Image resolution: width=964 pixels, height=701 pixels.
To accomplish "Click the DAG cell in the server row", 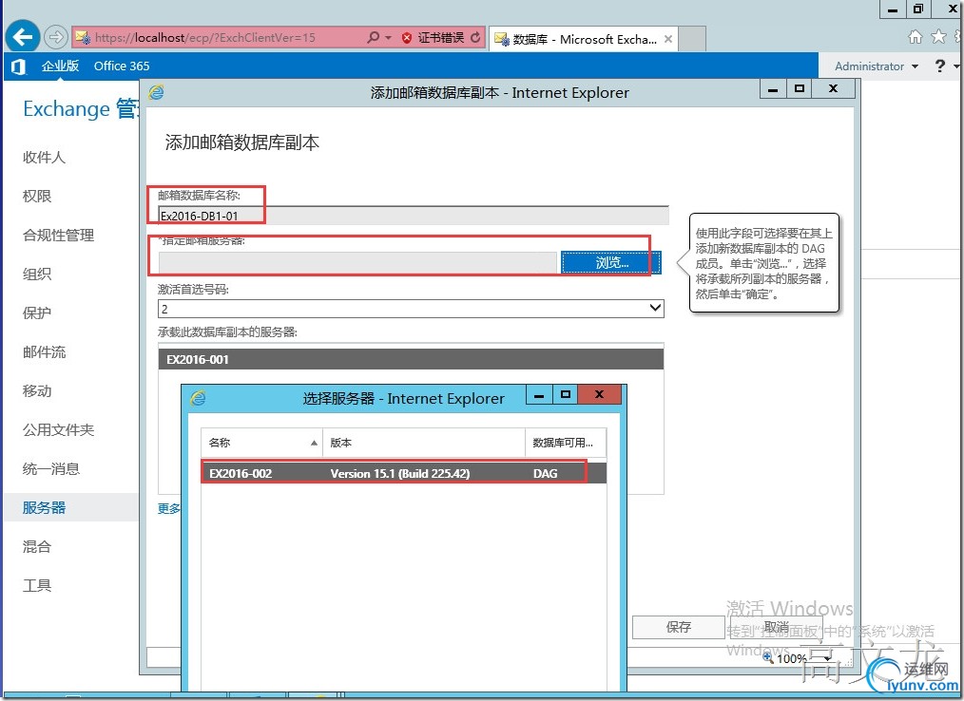I will coord(546,474).
